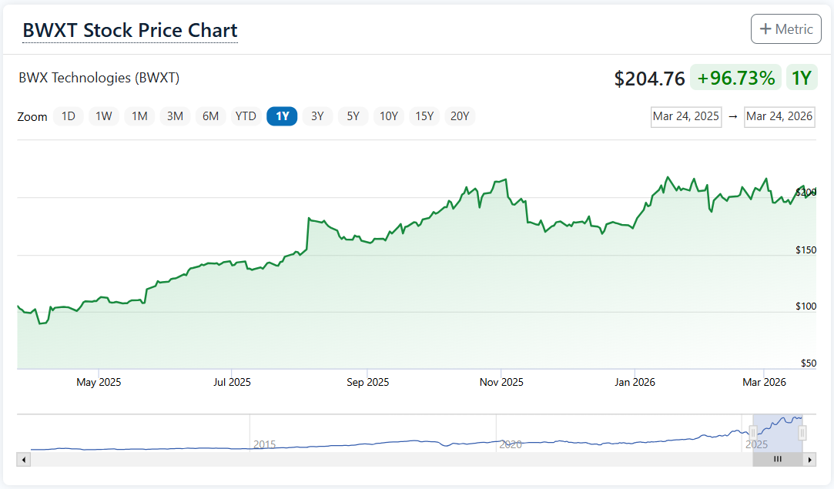Image resolution: width=834 pixels, height=489 pixels.
Task: Select the 1W zoom range
Action: (x=104, y=116)
